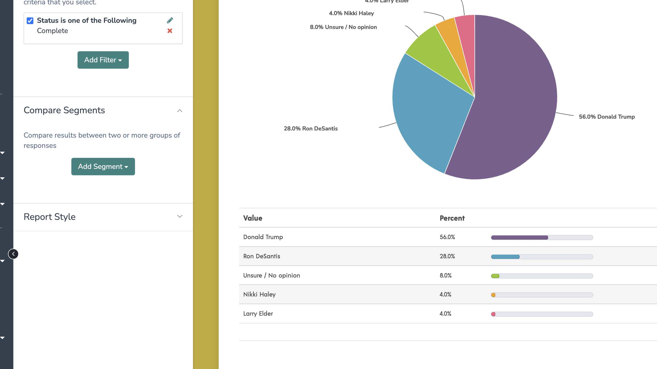Collapse the Compare Segments section
Screen dimensions: 657x369
pyautogui.click(x=180, y=110)
